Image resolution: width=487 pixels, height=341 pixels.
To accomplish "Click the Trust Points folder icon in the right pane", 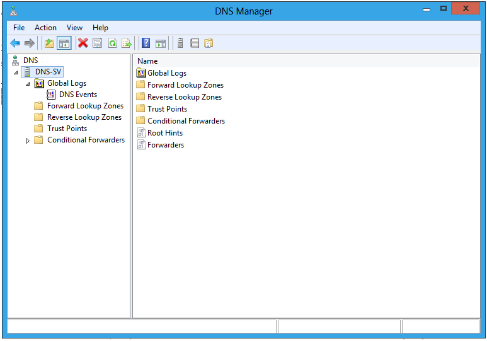I will (x=140, y=108).
